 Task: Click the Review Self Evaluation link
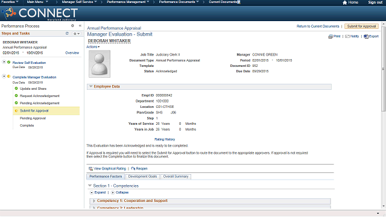click(29, 63)
